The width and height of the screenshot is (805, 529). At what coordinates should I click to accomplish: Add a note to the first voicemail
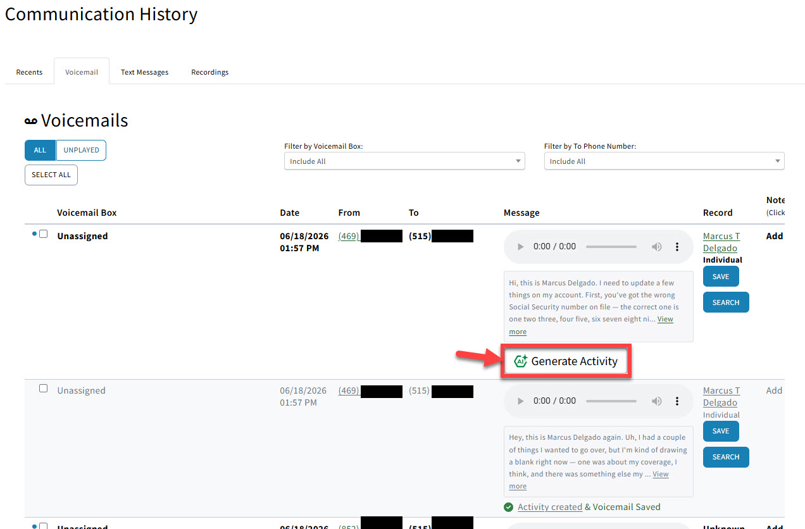click(775, 236)
